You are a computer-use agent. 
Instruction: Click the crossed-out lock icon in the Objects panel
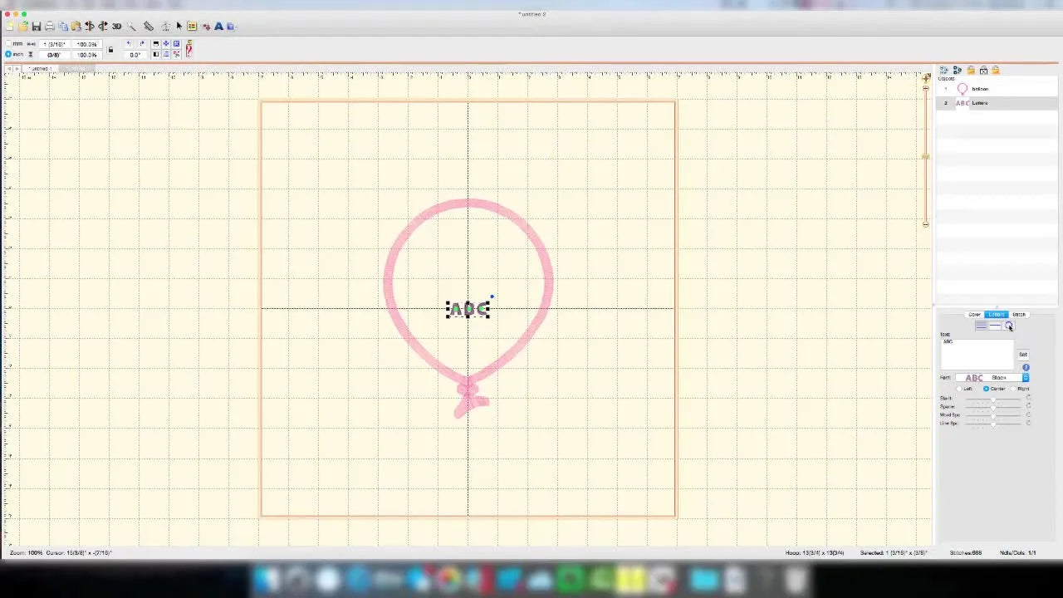[x=983, y=71]
